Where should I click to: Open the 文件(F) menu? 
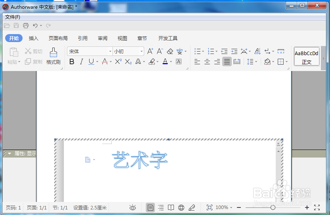click(x=12, y=17)
